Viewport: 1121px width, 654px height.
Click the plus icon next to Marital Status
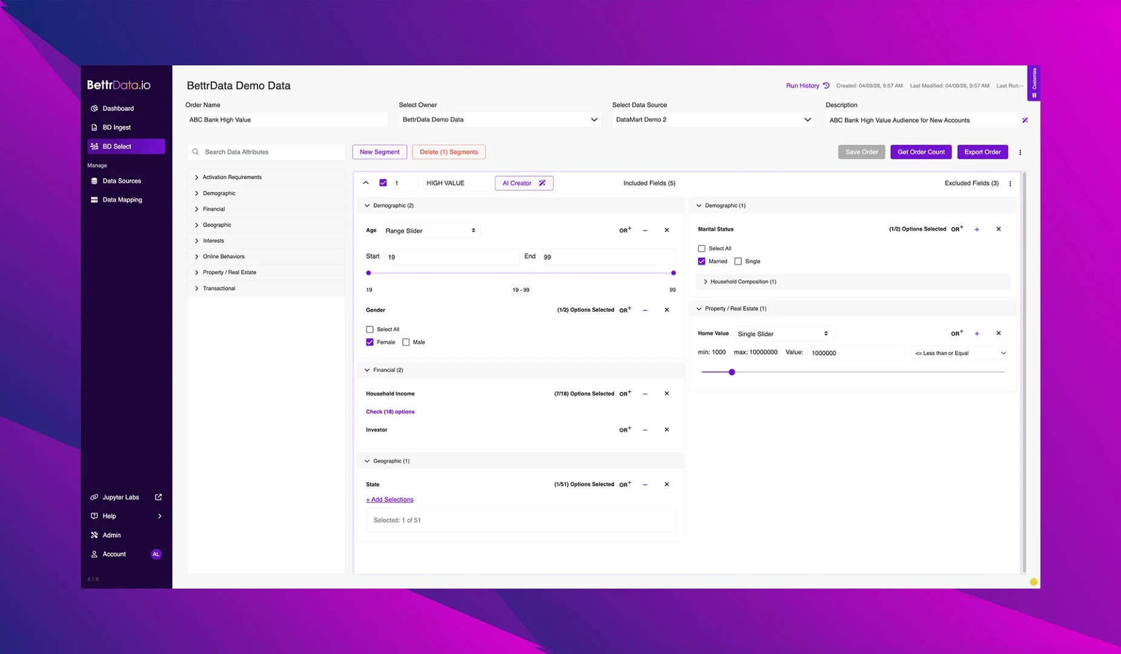976,230
